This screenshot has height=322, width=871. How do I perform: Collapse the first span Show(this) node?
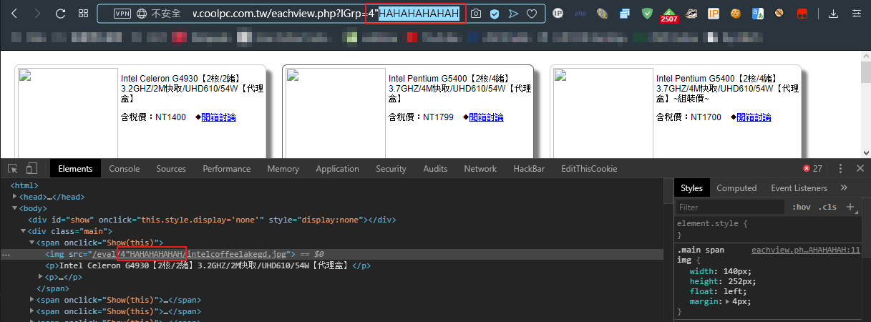point(31,243)
